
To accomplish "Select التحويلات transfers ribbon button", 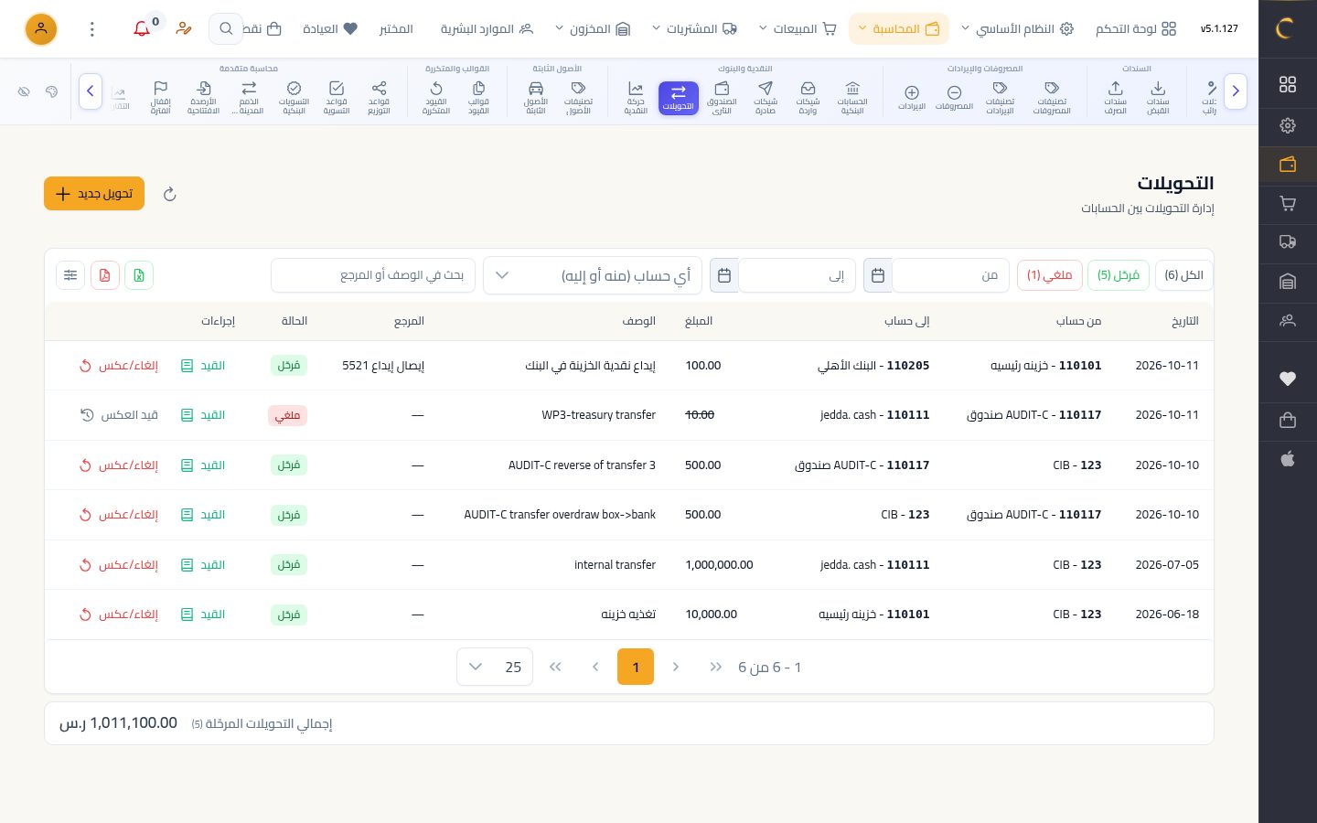I will [x=678, y=97].
